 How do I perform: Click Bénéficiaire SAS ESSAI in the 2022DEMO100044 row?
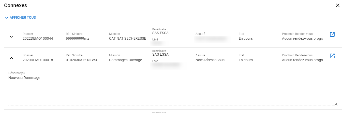(x=161, y=33)
